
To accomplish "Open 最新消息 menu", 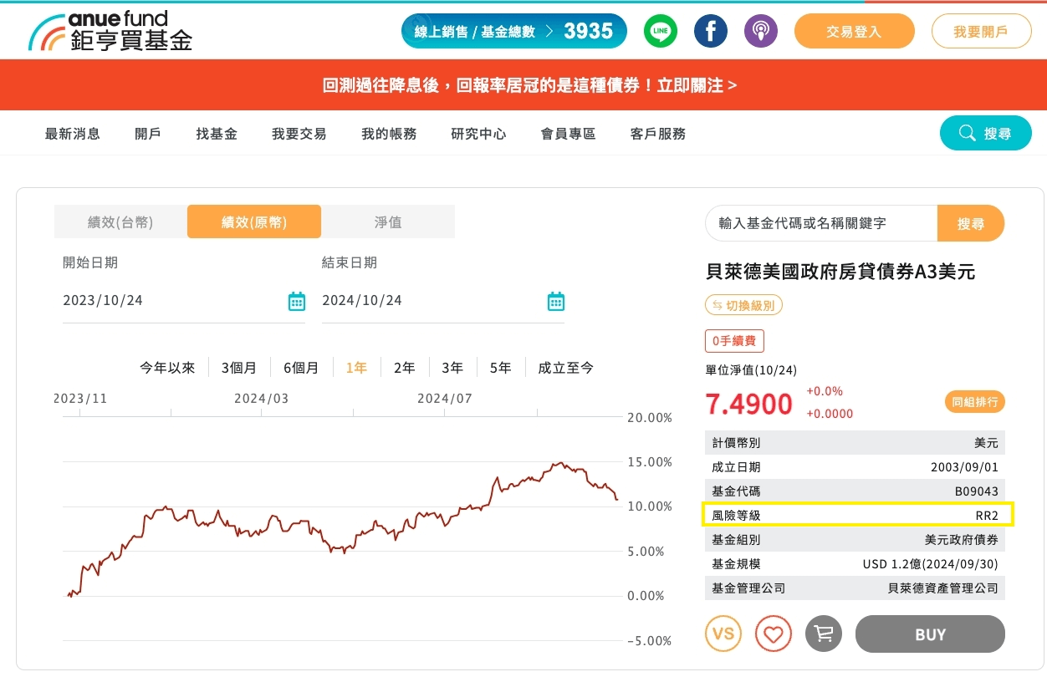I will pos(73,134).
